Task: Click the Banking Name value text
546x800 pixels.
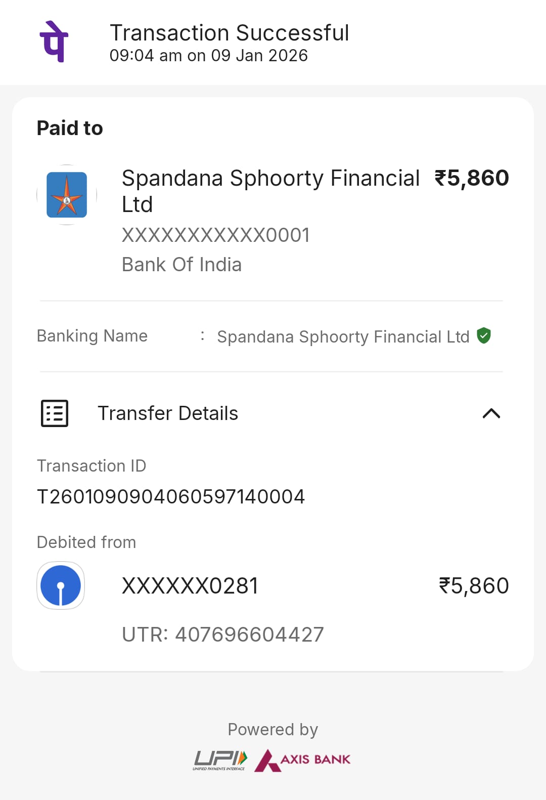Action: pyautogui.click(x=343, y=336)
